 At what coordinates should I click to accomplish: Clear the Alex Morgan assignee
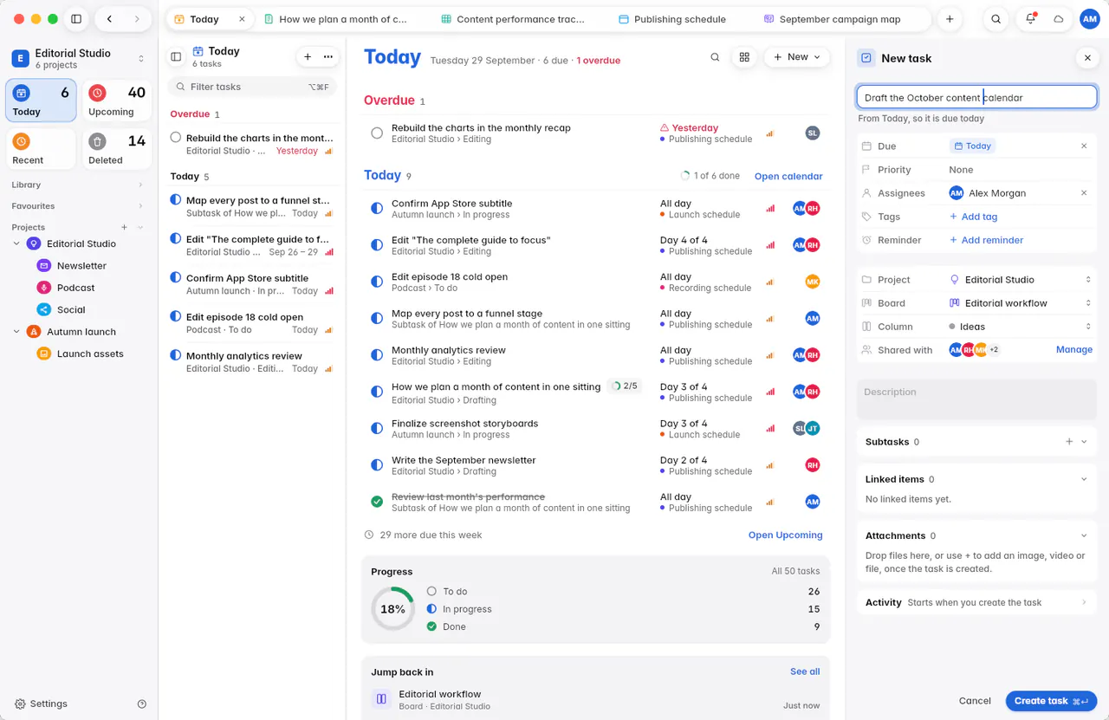click(1084, 193)
